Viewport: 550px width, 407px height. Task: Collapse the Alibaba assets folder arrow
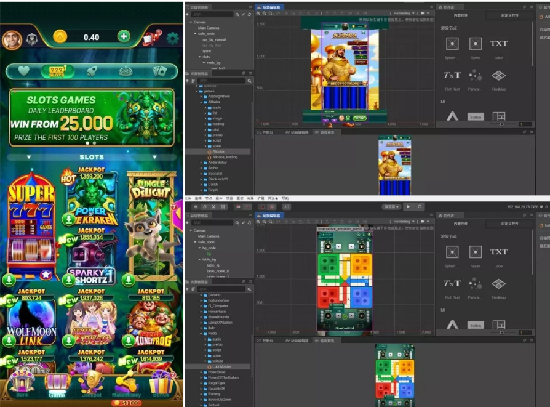[201, 102]
